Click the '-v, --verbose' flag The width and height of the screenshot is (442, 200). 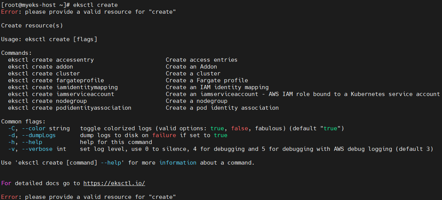point(30,149)
